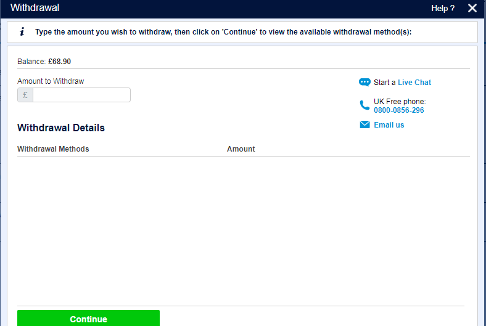Open the Help ? link in the header
486x326 pixels.
click(x=443, y=9)
